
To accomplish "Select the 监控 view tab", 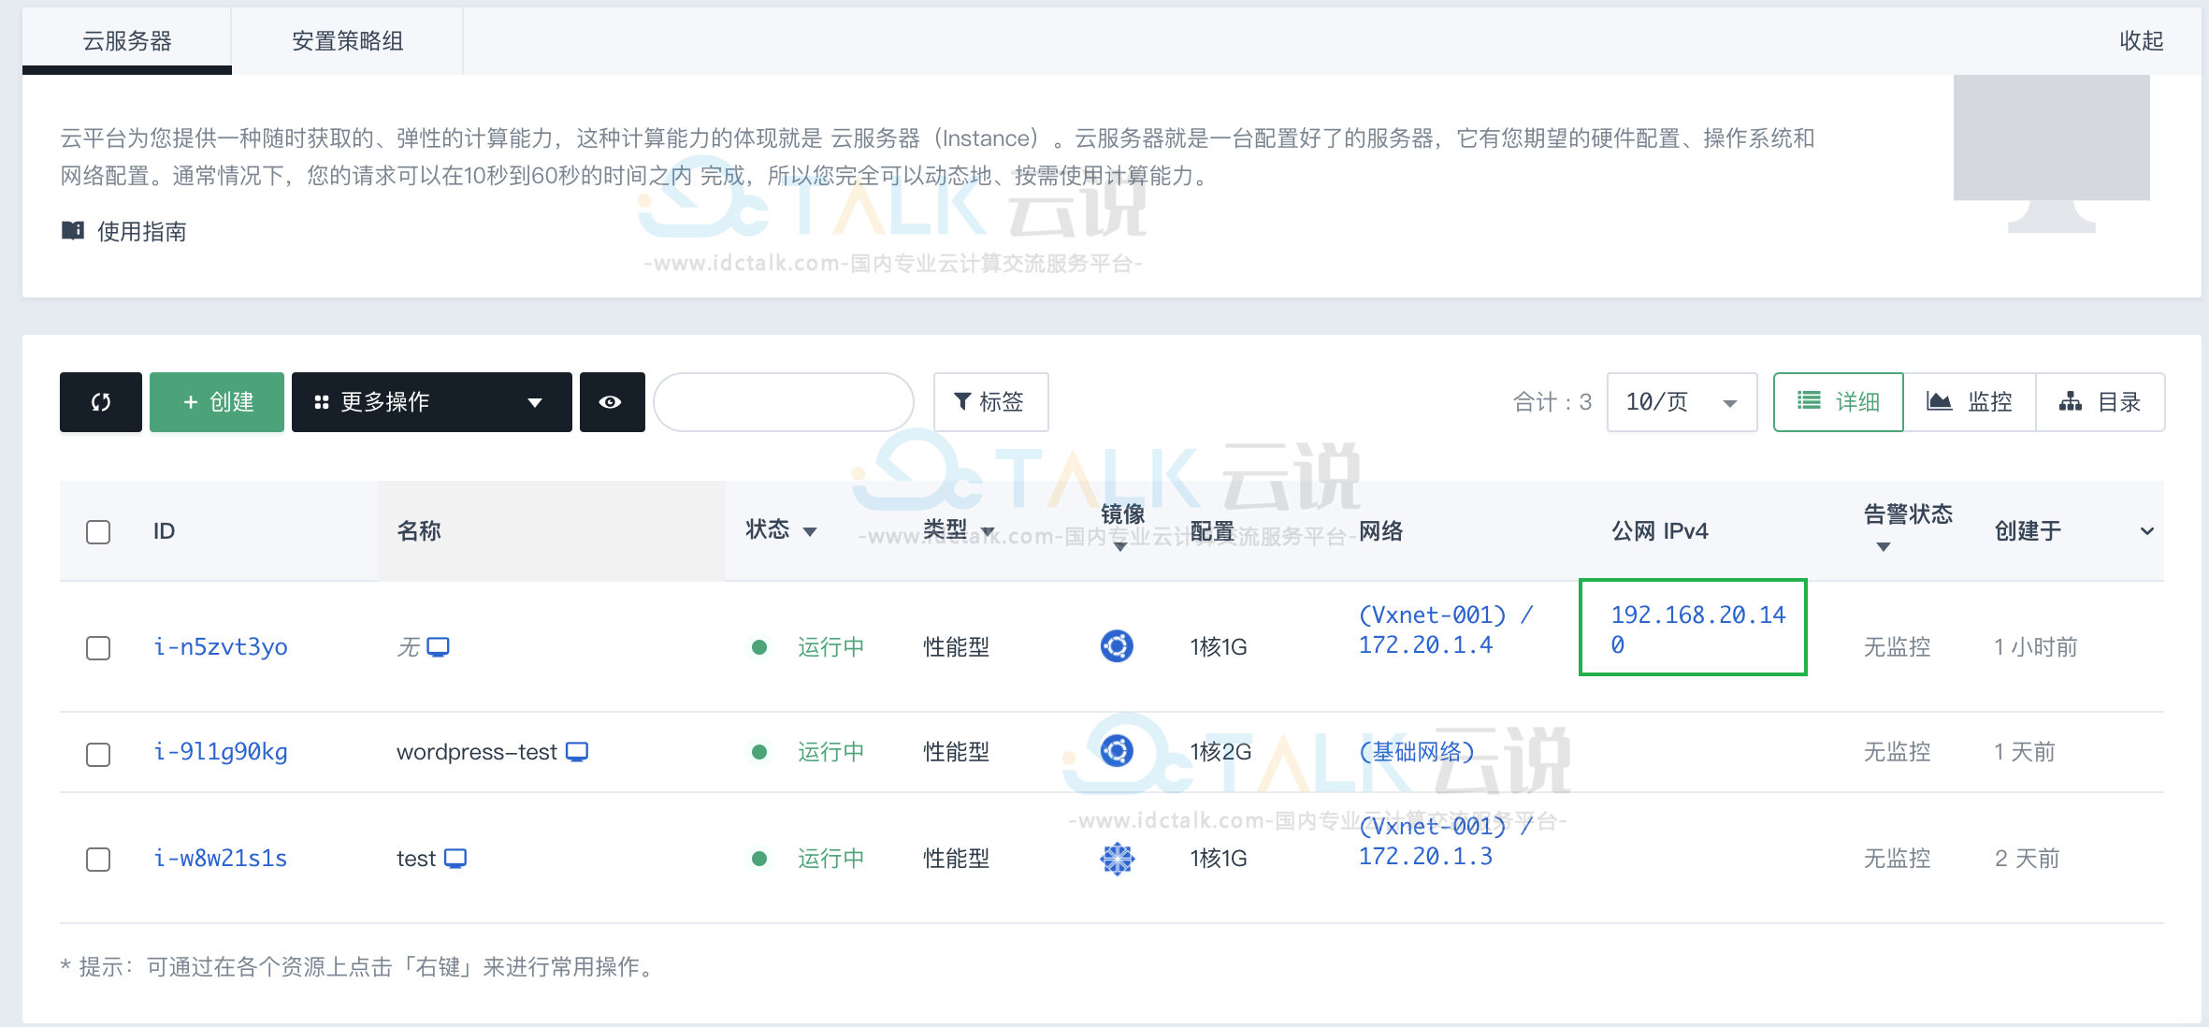I will coord(1970,402).
